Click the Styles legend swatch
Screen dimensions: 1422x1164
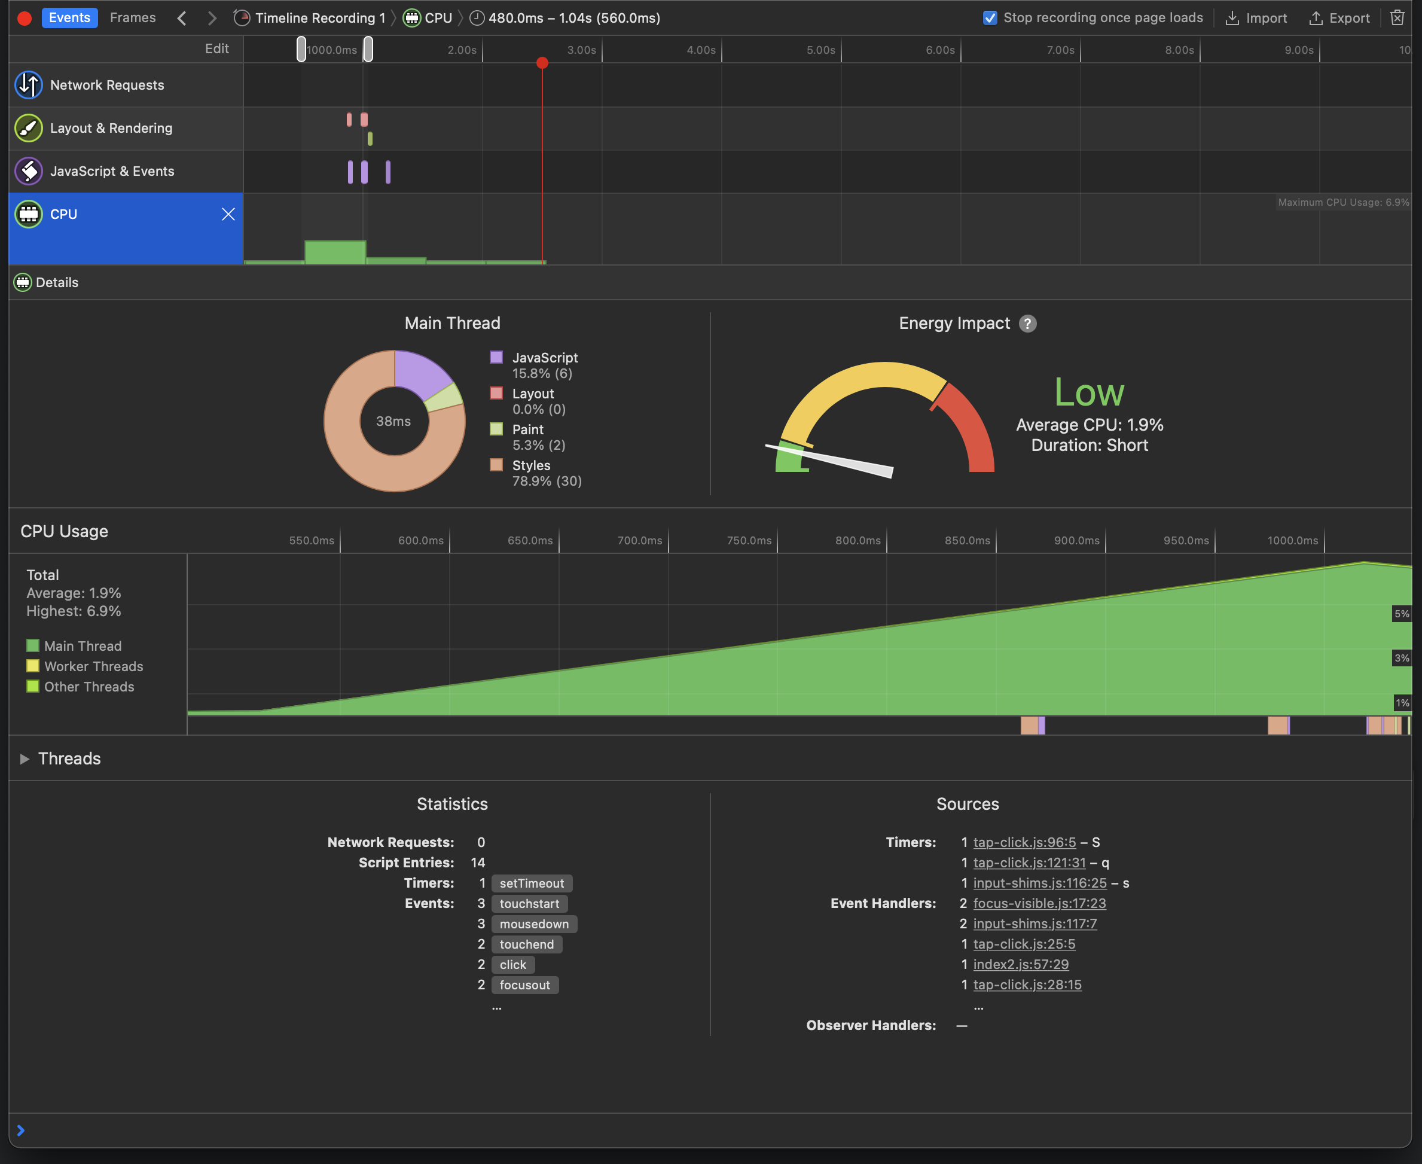click(x=496, y=465)
